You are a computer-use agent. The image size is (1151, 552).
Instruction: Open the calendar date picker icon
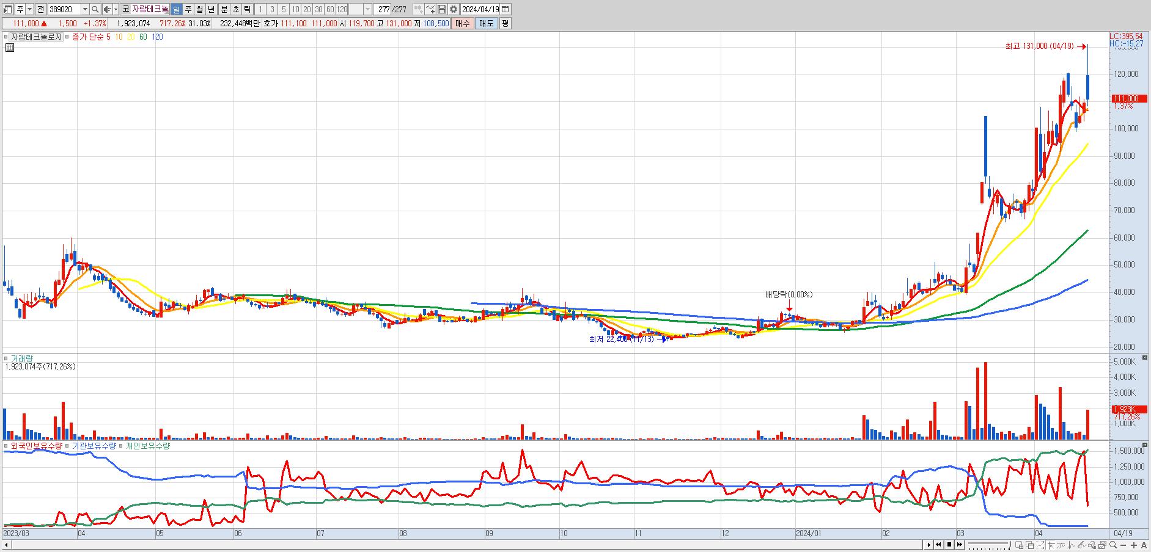(505, 9)
